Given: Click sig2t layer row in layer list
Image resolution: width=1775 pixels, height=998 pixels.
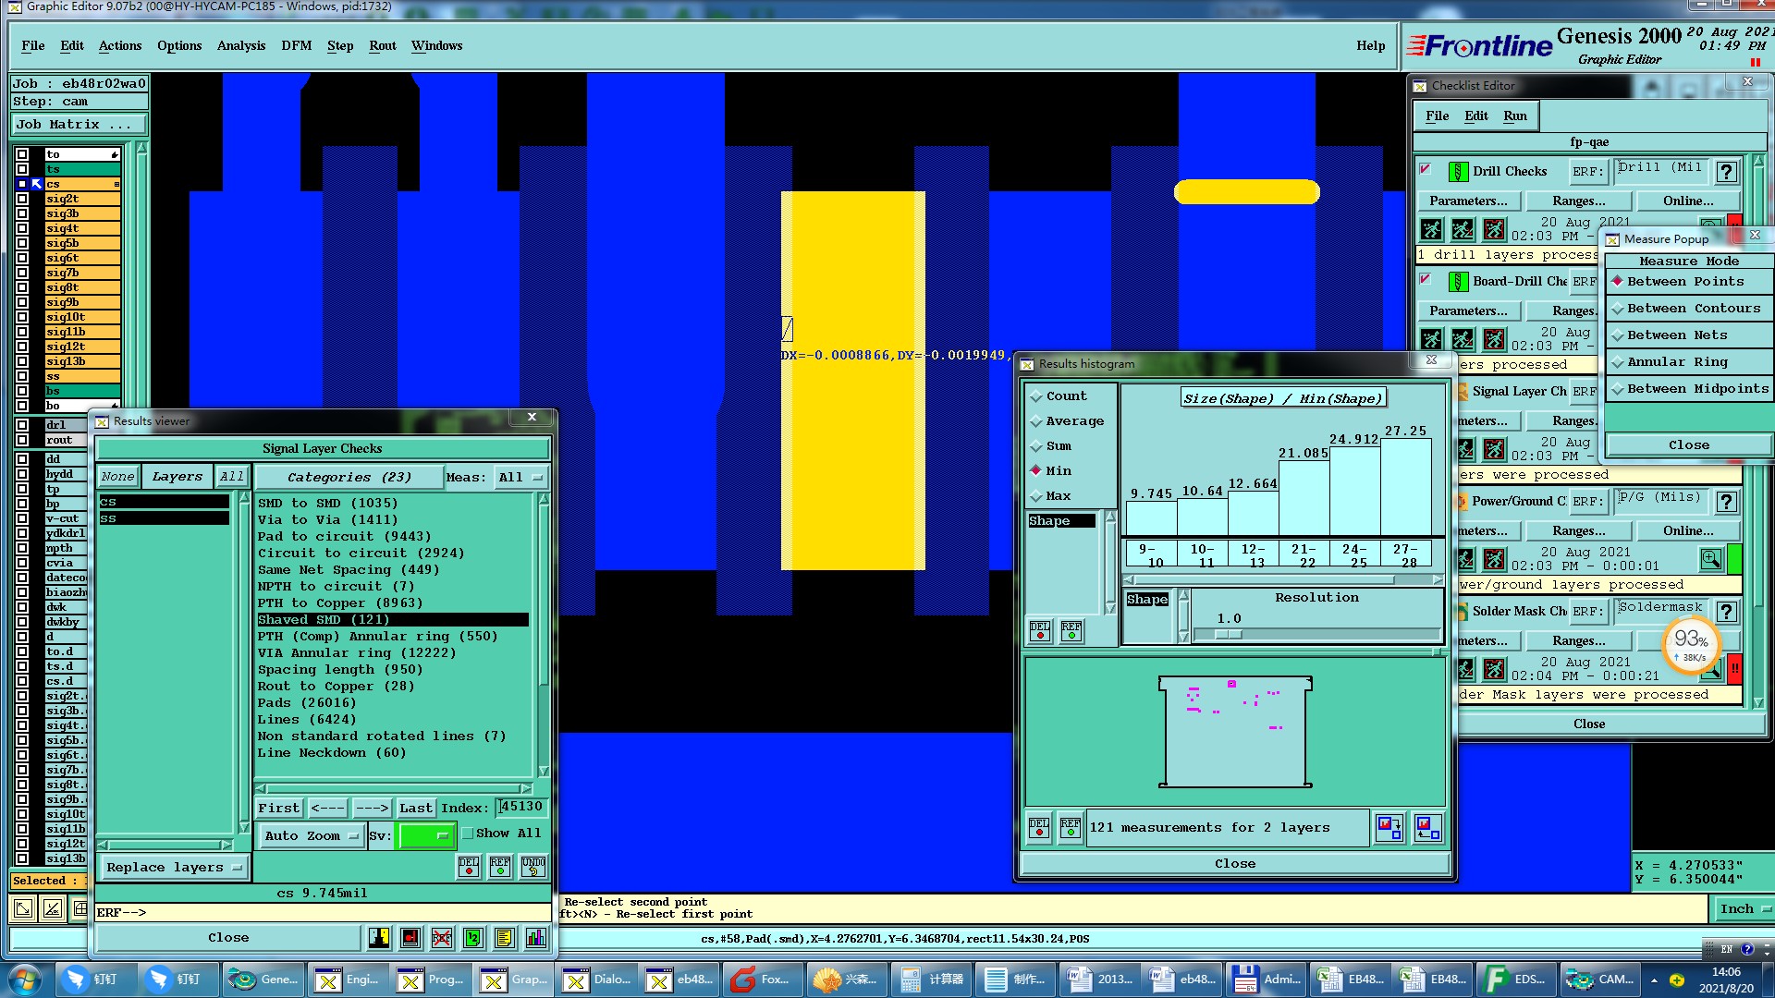Looking at the screenshot, I should tap(82, 199).
